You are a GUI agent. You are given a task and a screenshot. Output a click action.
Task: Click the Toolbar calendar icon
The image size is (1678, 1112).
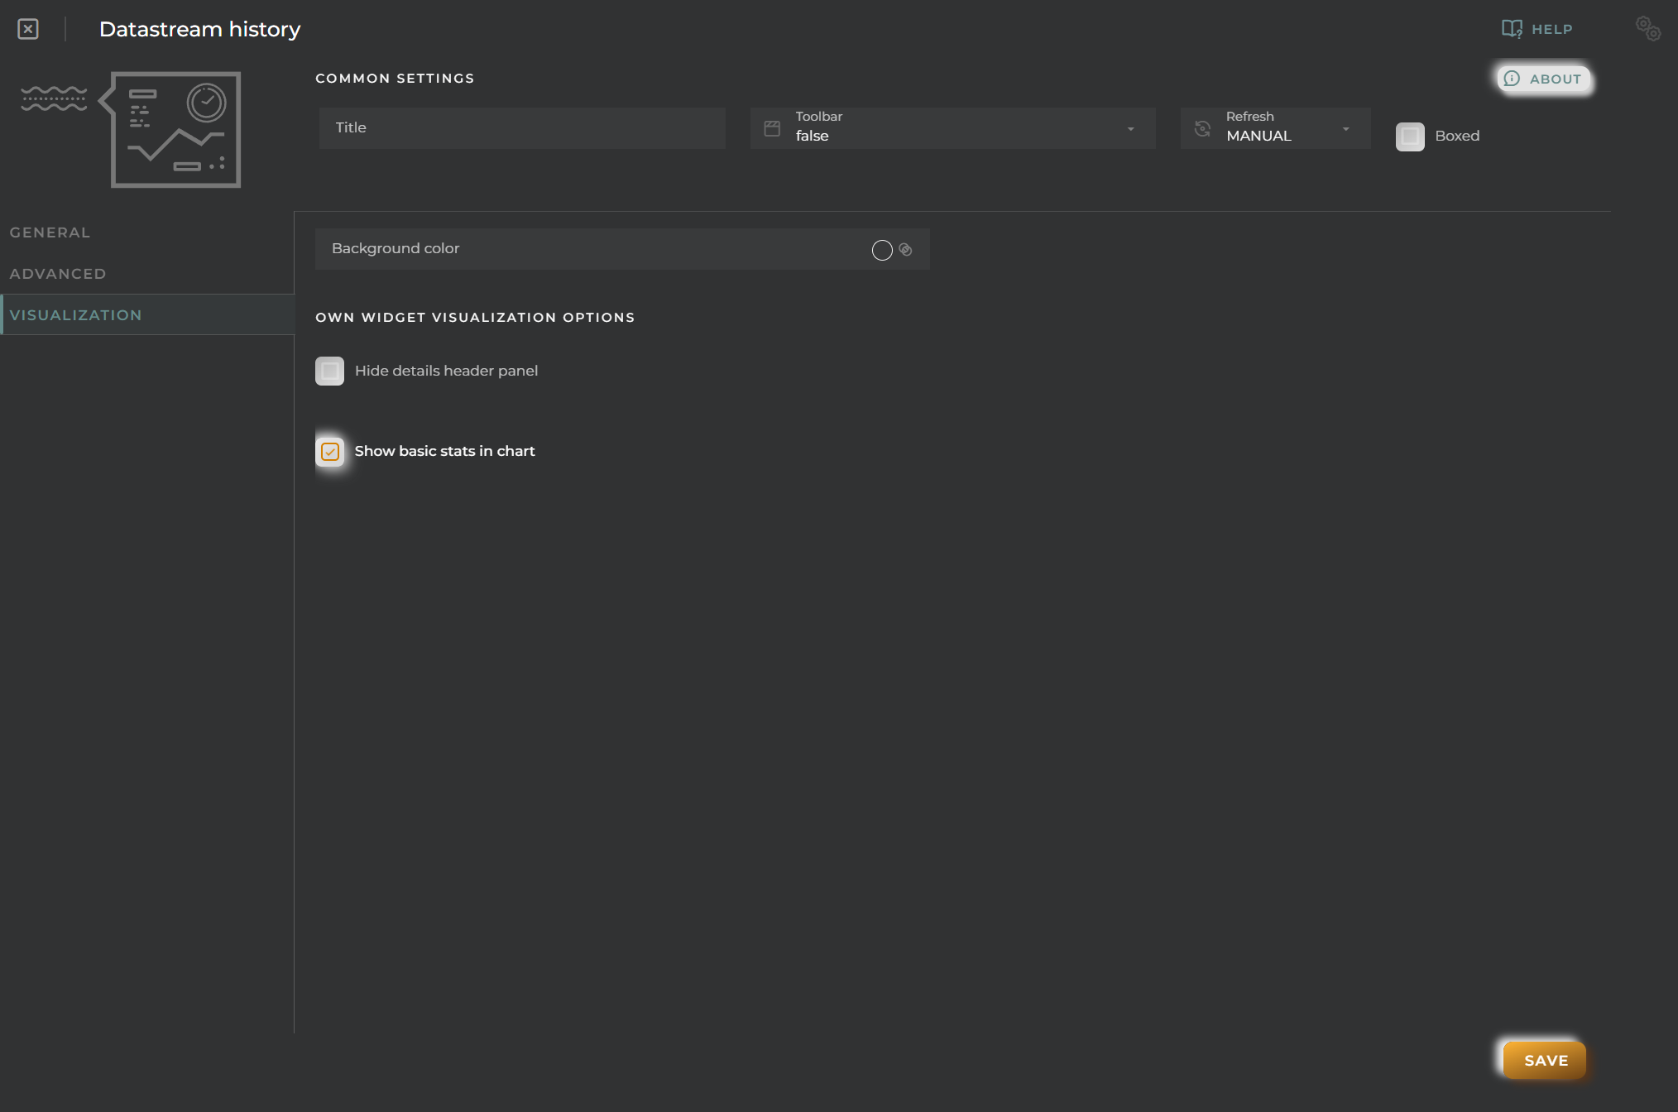(772, 127)
